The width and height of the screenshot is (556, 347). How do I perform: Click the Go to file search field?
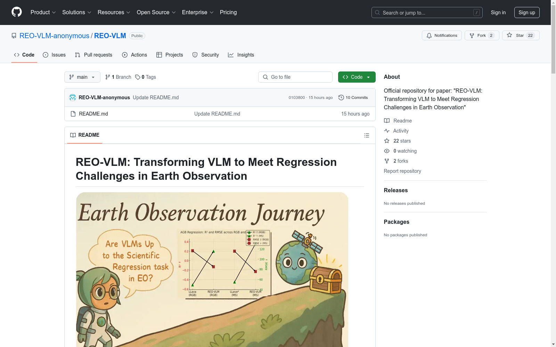(x=295, y=77)
